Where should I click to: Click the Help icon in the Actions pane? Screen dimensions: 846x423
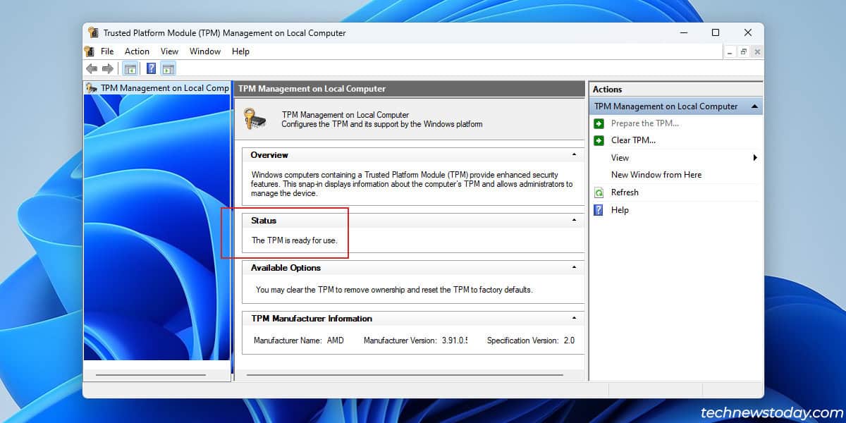(x=600, y=209)
